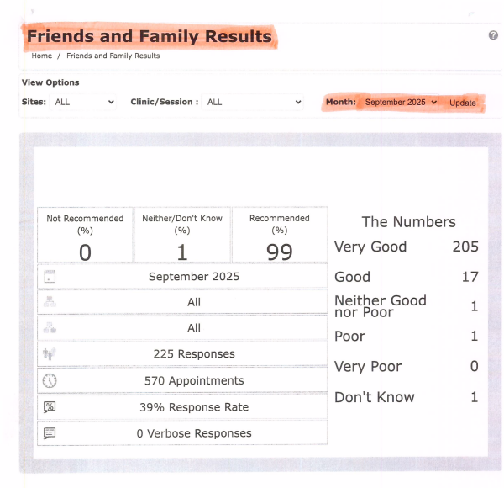Viewport: 504px width, 488px height.
Task: Click the clinic icon in second All row
Action: pos(50,329)
